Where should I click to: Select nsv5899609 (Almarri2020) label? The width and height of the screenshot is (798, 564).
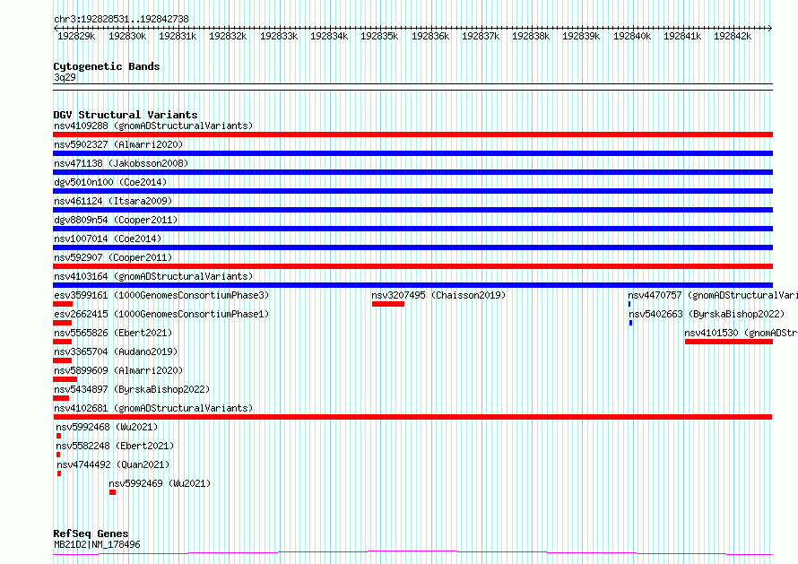tap(118, 370)
